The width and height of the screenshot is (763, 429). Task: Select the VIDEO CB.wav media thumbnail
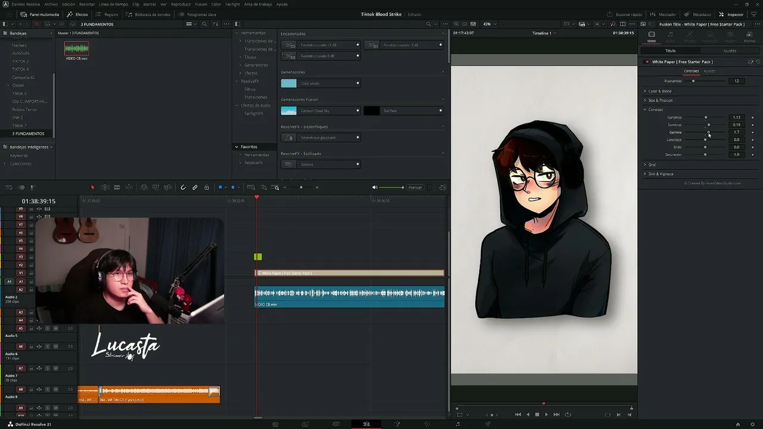point(76,49)
